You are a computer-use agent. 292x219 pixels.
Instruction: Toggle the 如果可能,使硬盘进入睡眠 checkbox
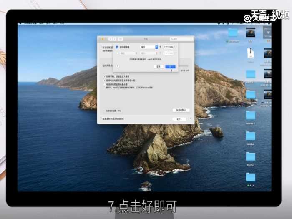[105, 76]
